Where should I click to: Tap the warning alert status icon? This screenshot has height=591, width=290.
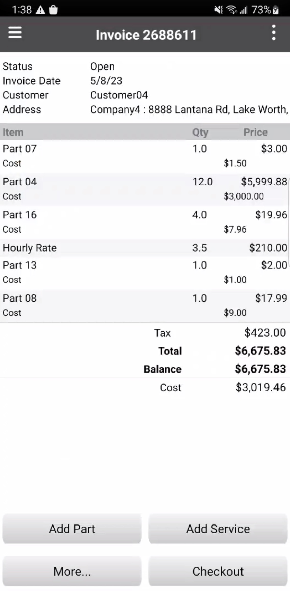pyautogui.click(x=40, y=10)
